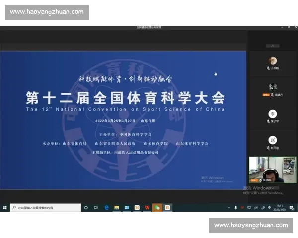
Task: Open the Action Center notifications icon
Action: tap(292, 208)
